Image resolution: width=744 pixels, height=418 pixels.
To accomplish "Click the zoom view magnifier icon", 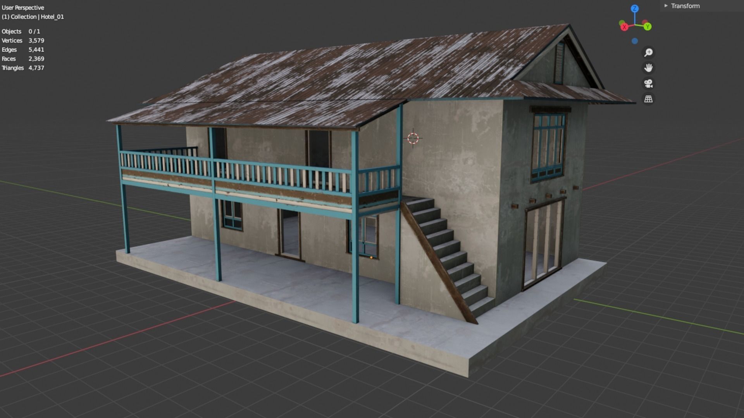I will click(x=648, y=53).
